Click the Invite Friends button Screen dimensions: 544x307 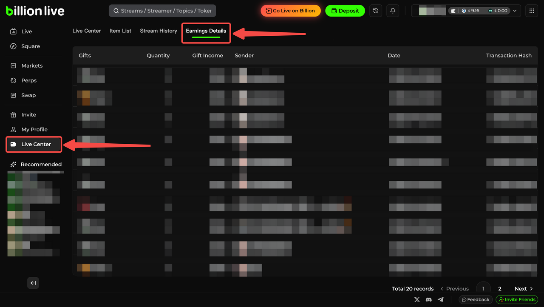click(x=517, y=300)
